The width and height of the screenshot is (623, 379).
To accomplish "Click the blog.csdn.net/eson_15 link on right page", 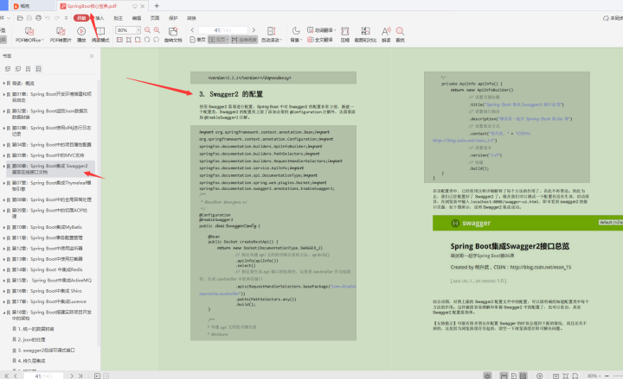I will tap(540, 268).
